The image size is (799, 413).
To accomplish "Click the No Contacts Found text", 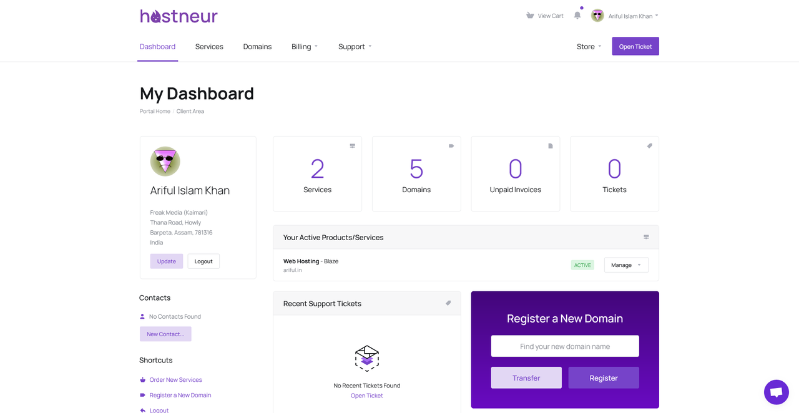I will point(175,316).
